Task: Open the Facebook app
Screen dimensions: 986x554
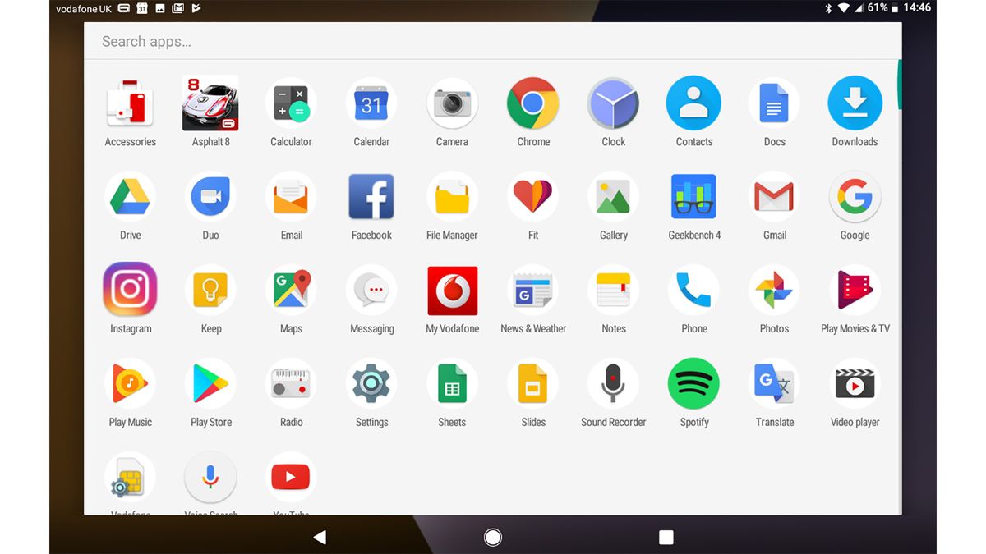Action: pyautogui.click(x=371, y=196)
